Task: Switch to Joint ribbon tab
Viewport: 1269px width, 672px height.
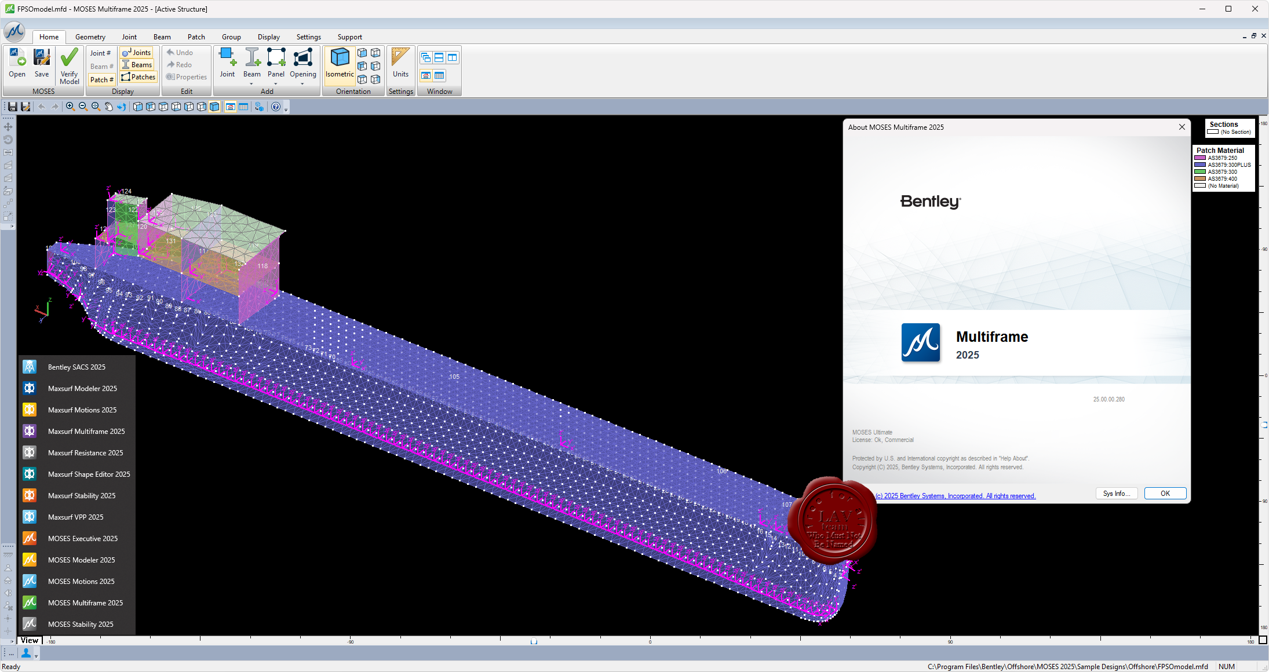Action: pyautogui.click(x=129, y=36)
